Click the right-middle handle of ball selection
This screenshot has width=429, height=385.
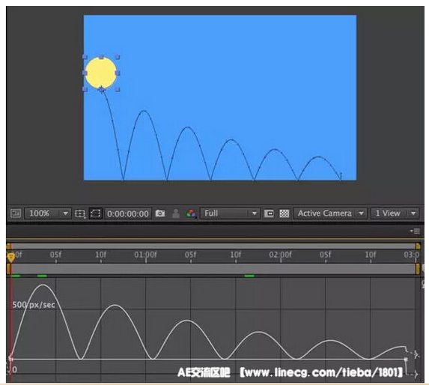click(118, 73)
